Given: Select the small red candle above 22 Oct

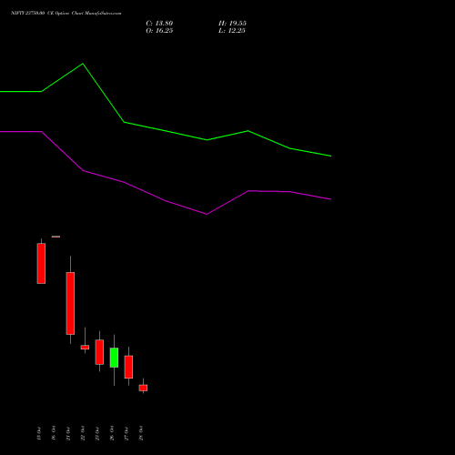Looking at the screenshot, I should 85,348.
